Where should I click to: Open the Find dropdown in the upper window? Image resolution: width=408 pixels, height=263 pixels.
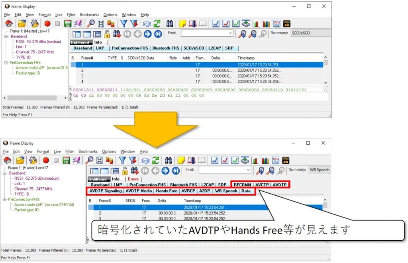pyautogui.click(x=230, y=33)
